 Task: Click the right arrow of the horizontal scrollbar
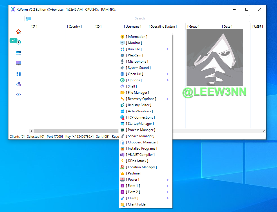point(264,131)
